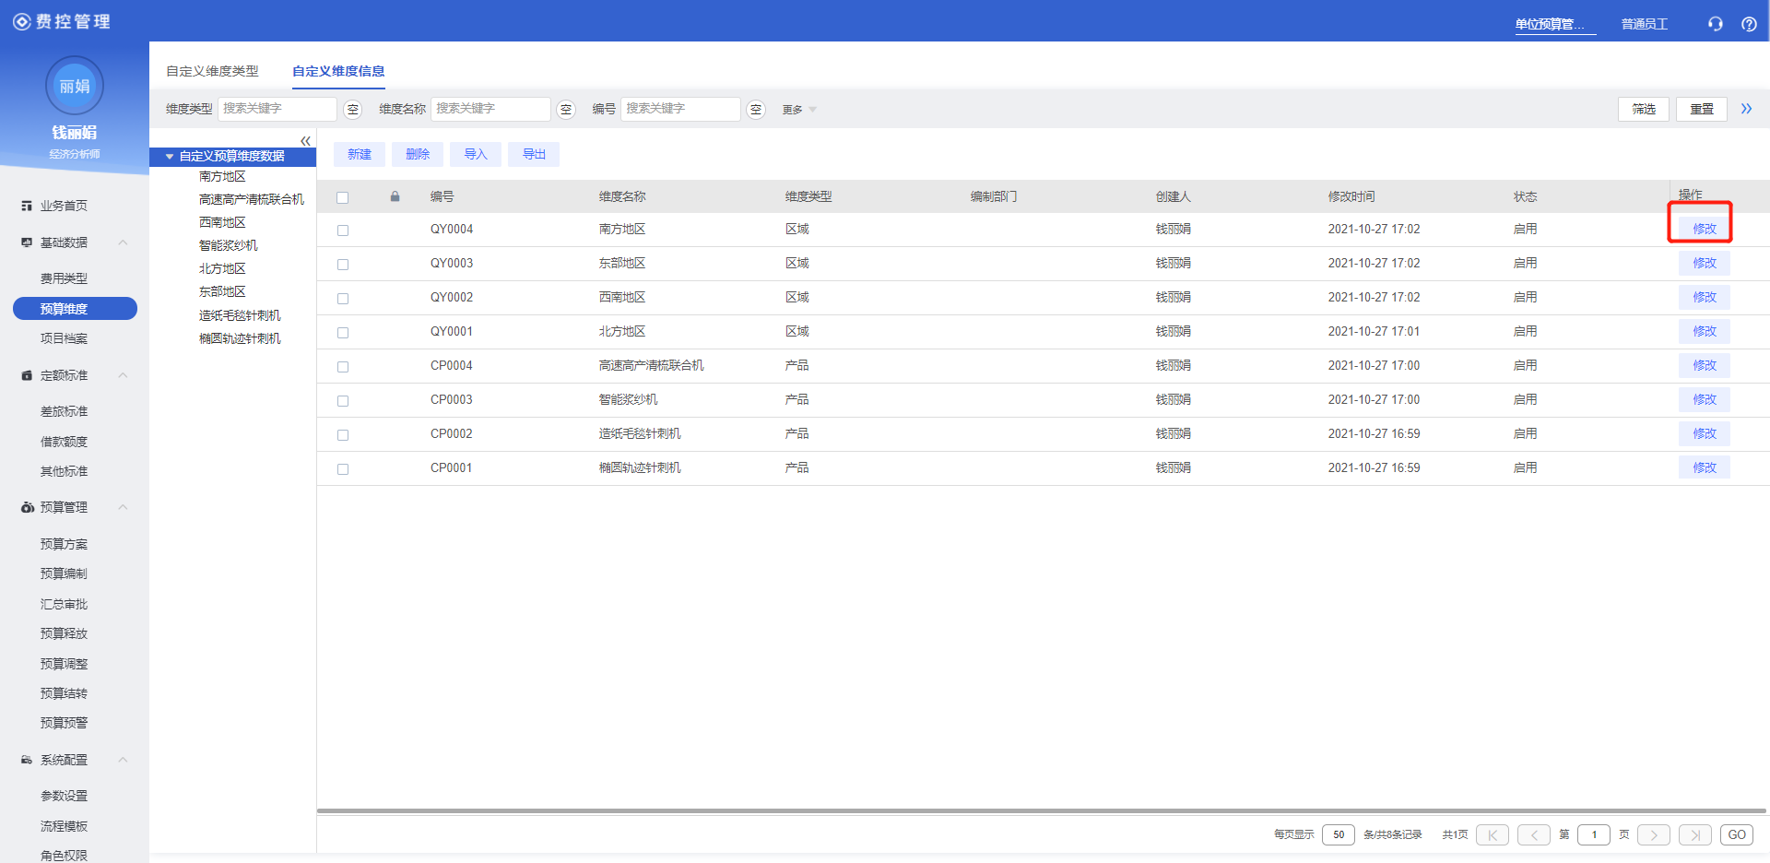Image resolution: width=1770 pixels, height=863 pixels.
Task: Click the 新建 button
Action: [x=360, y=154]
